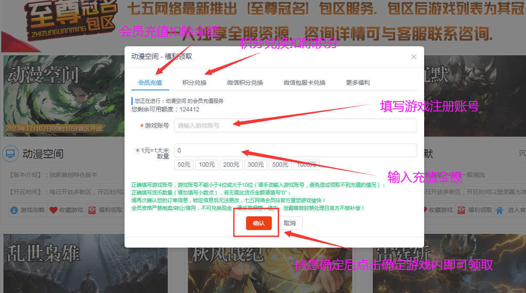Go to the 更多福利 tab
Image resolution: width=526 pixels, height=293 pixels.
click(x=358, y=83)
